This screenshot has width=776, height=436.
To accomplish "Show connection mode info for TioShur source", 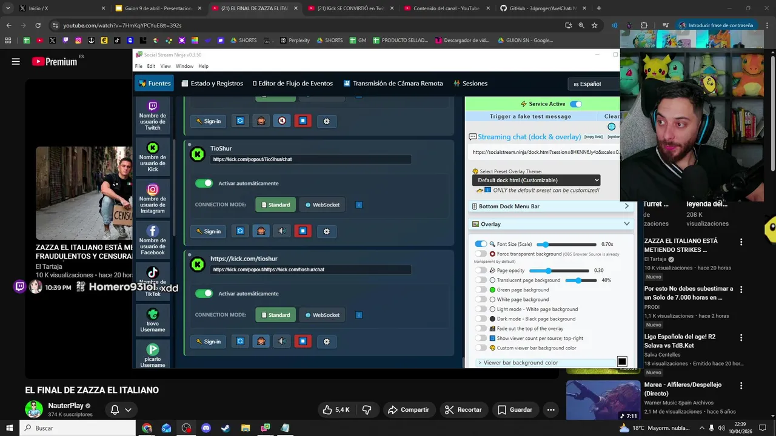I will tap(359, 205).
